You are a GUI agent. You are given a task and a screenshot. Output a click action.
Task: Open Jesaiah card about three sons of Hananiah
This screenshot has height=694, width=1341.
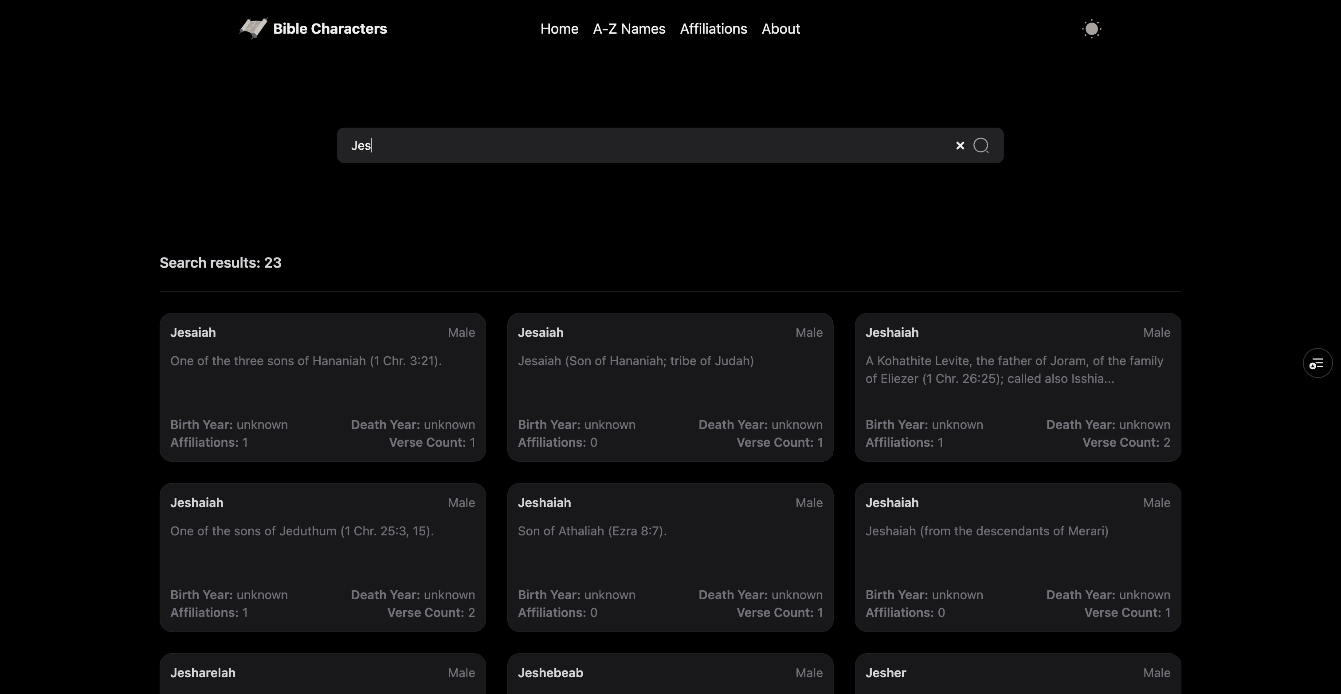pos(323,387)
